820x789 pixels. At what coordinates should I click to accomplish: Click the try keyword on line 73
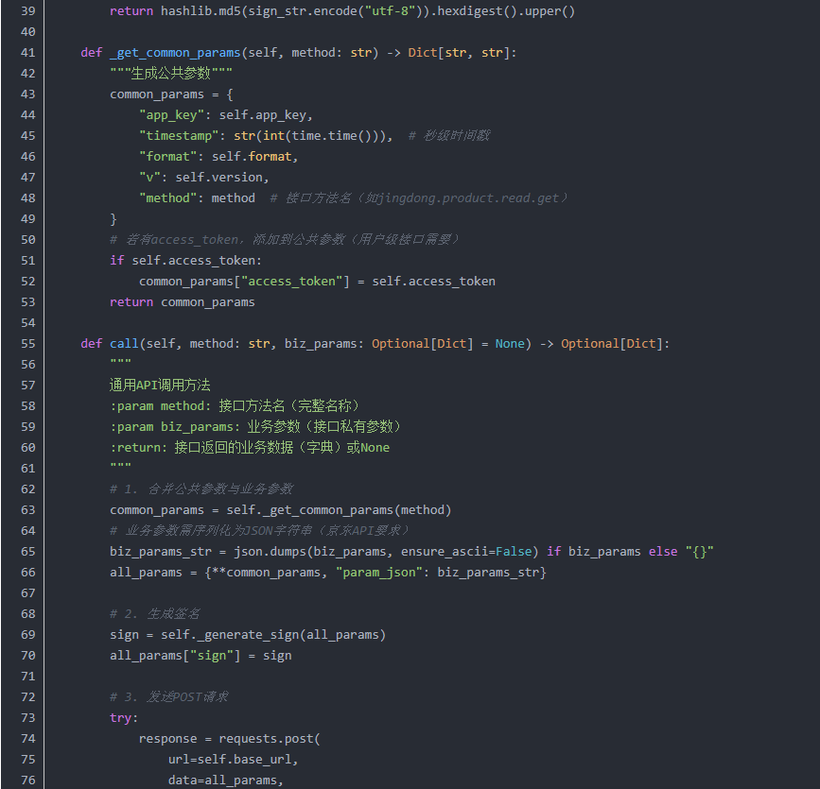click(121, 718)
